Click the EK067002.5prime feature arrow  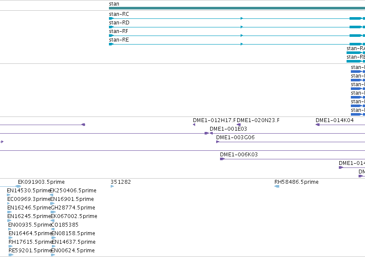(53, 221)
